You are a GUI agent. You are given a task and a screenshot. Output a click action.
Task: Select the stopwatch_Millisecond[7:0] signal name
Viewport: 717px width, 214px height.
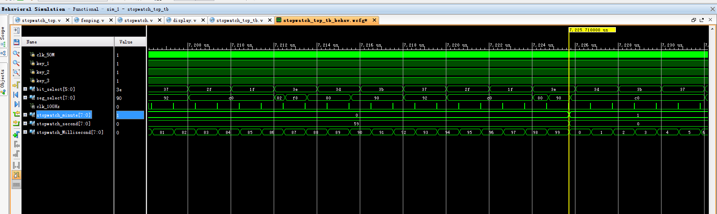(x=70, y=132)
